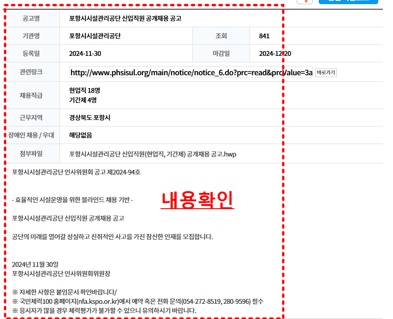Click the 채용직급 label cell
Screen dimensions: 393x319
[31, 95]
